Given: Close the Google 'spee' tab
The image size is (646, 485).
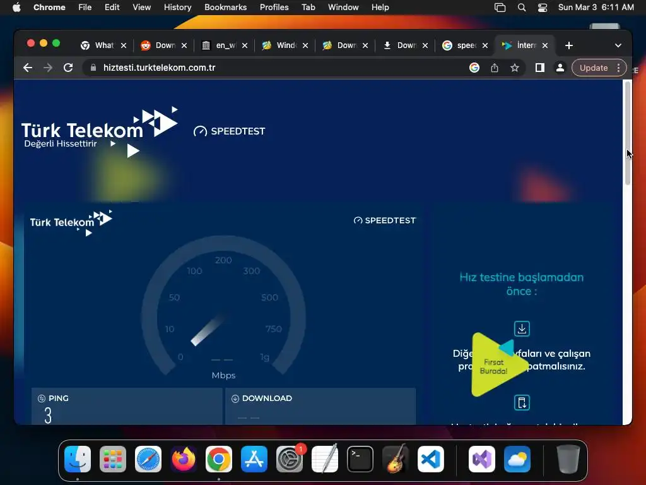Looking at the screenshot, I should (485, 45).
